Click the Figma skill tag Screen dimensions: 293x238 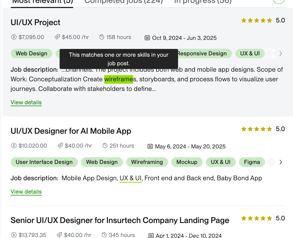point(252,162)
